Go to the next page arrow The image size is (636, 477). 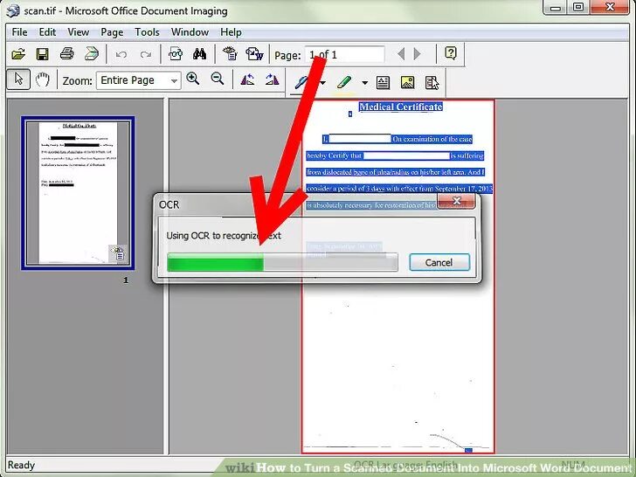(x=417, y=54)
